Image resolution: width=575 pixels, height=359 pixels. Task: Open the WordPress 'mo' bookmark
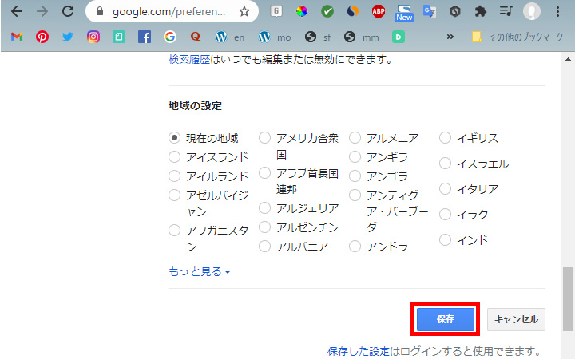pos(275,37)
